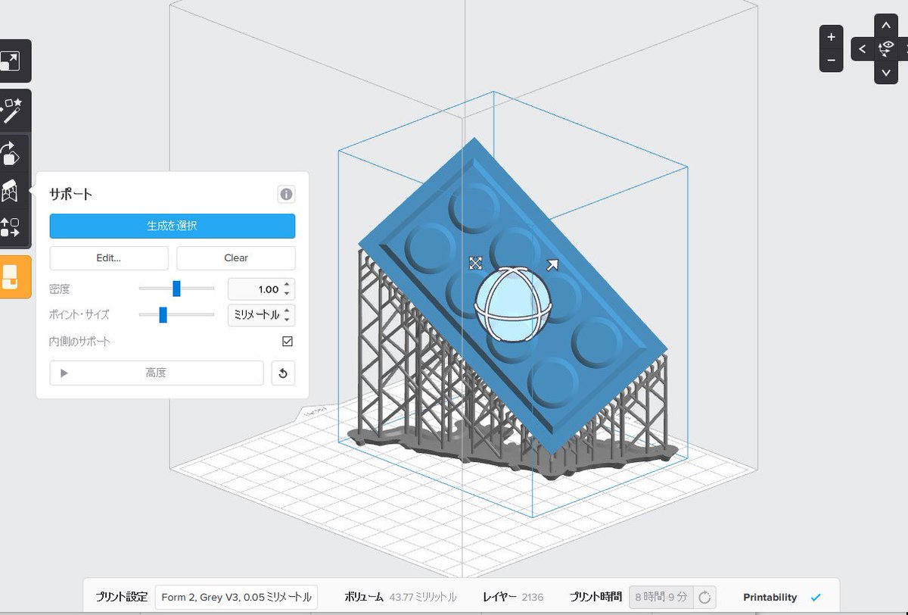Open the supports info icon
Image resolution: width=908 pixels, height=615 pixels.
(286, 195)
